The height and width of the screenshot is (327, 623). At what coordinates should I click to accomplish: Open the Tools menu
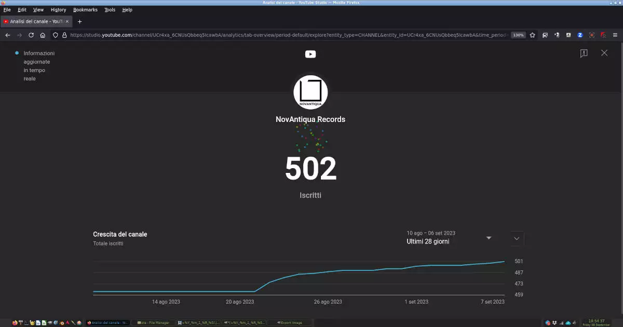click(110, 10)
